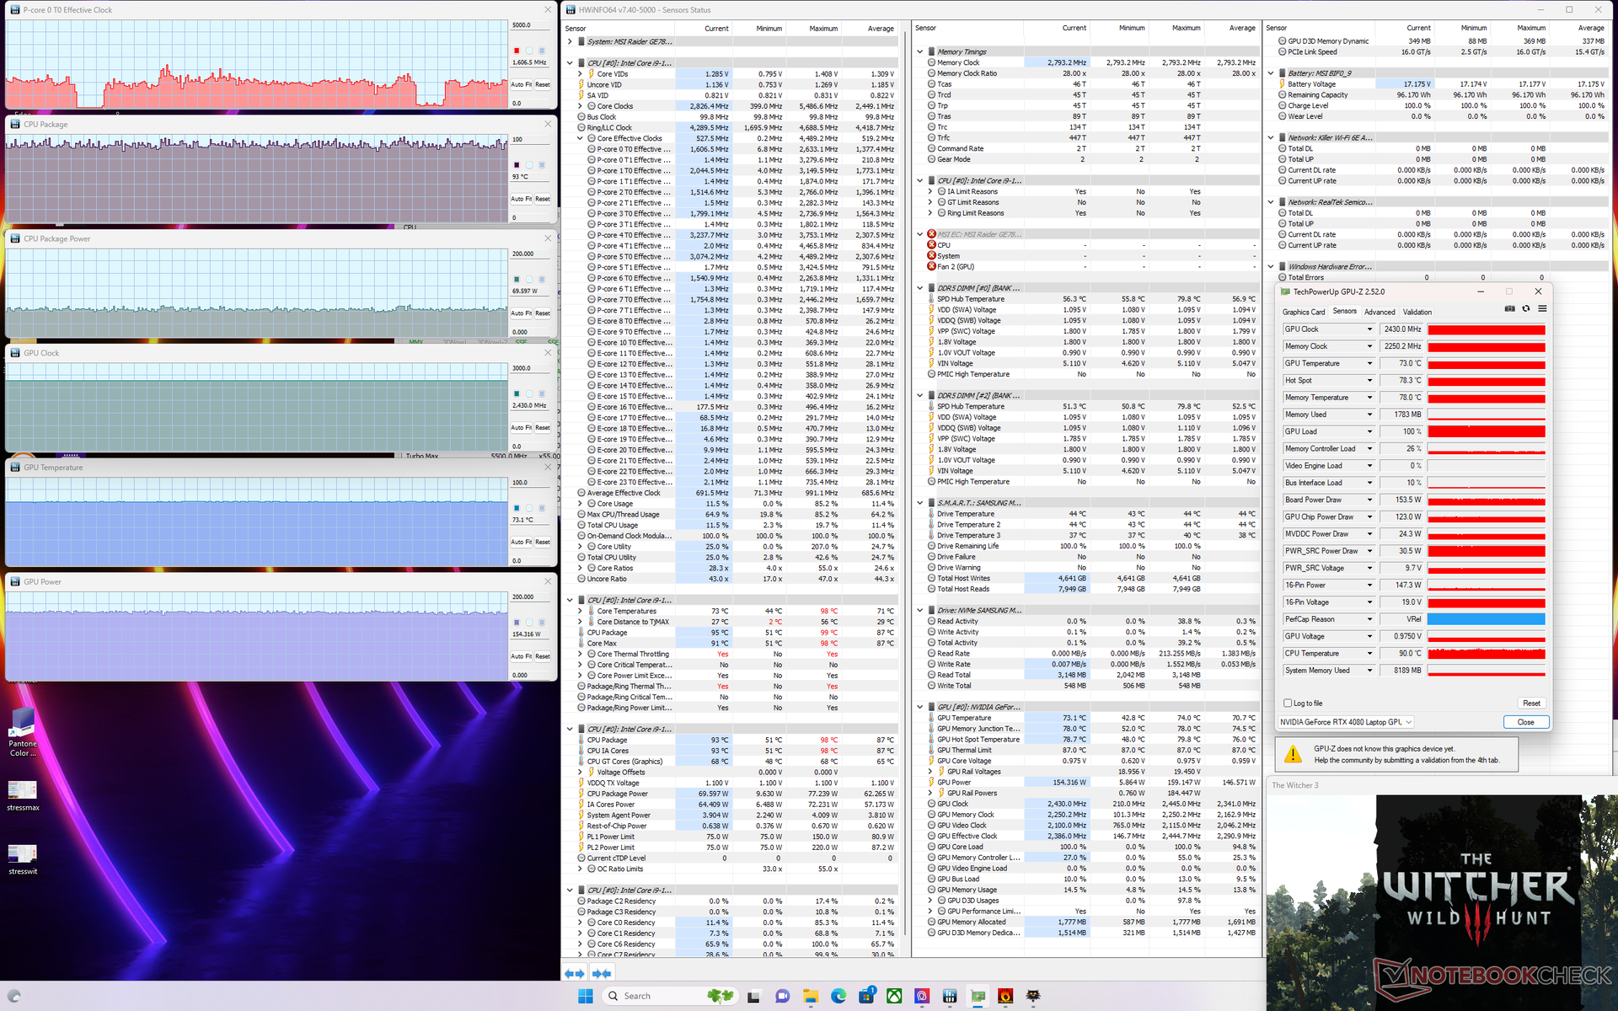1618x1011 pixels.
Task: Launch Microsoft Edge from the taskbar
Action: 838,996
